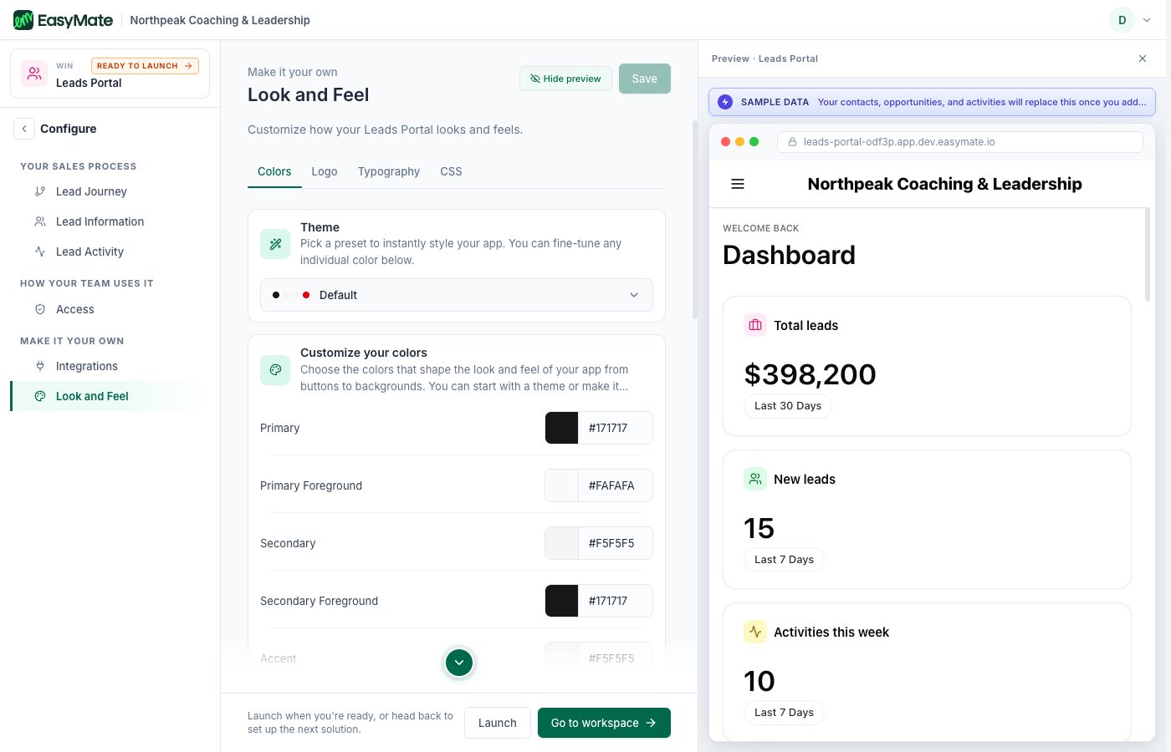The height and width of the screenshot is (752, 1171).
Task: Switch to the Colors tab
Action: click(x=274, y=171)
